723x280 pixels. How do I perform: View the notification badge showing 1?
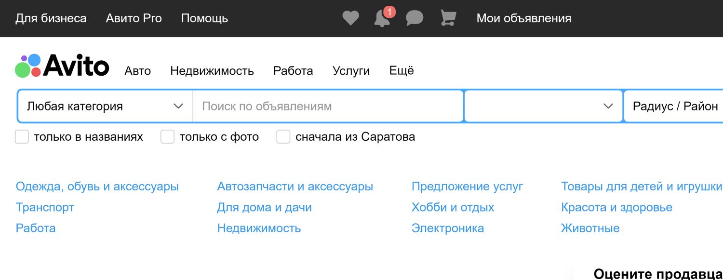coord(389,13)
